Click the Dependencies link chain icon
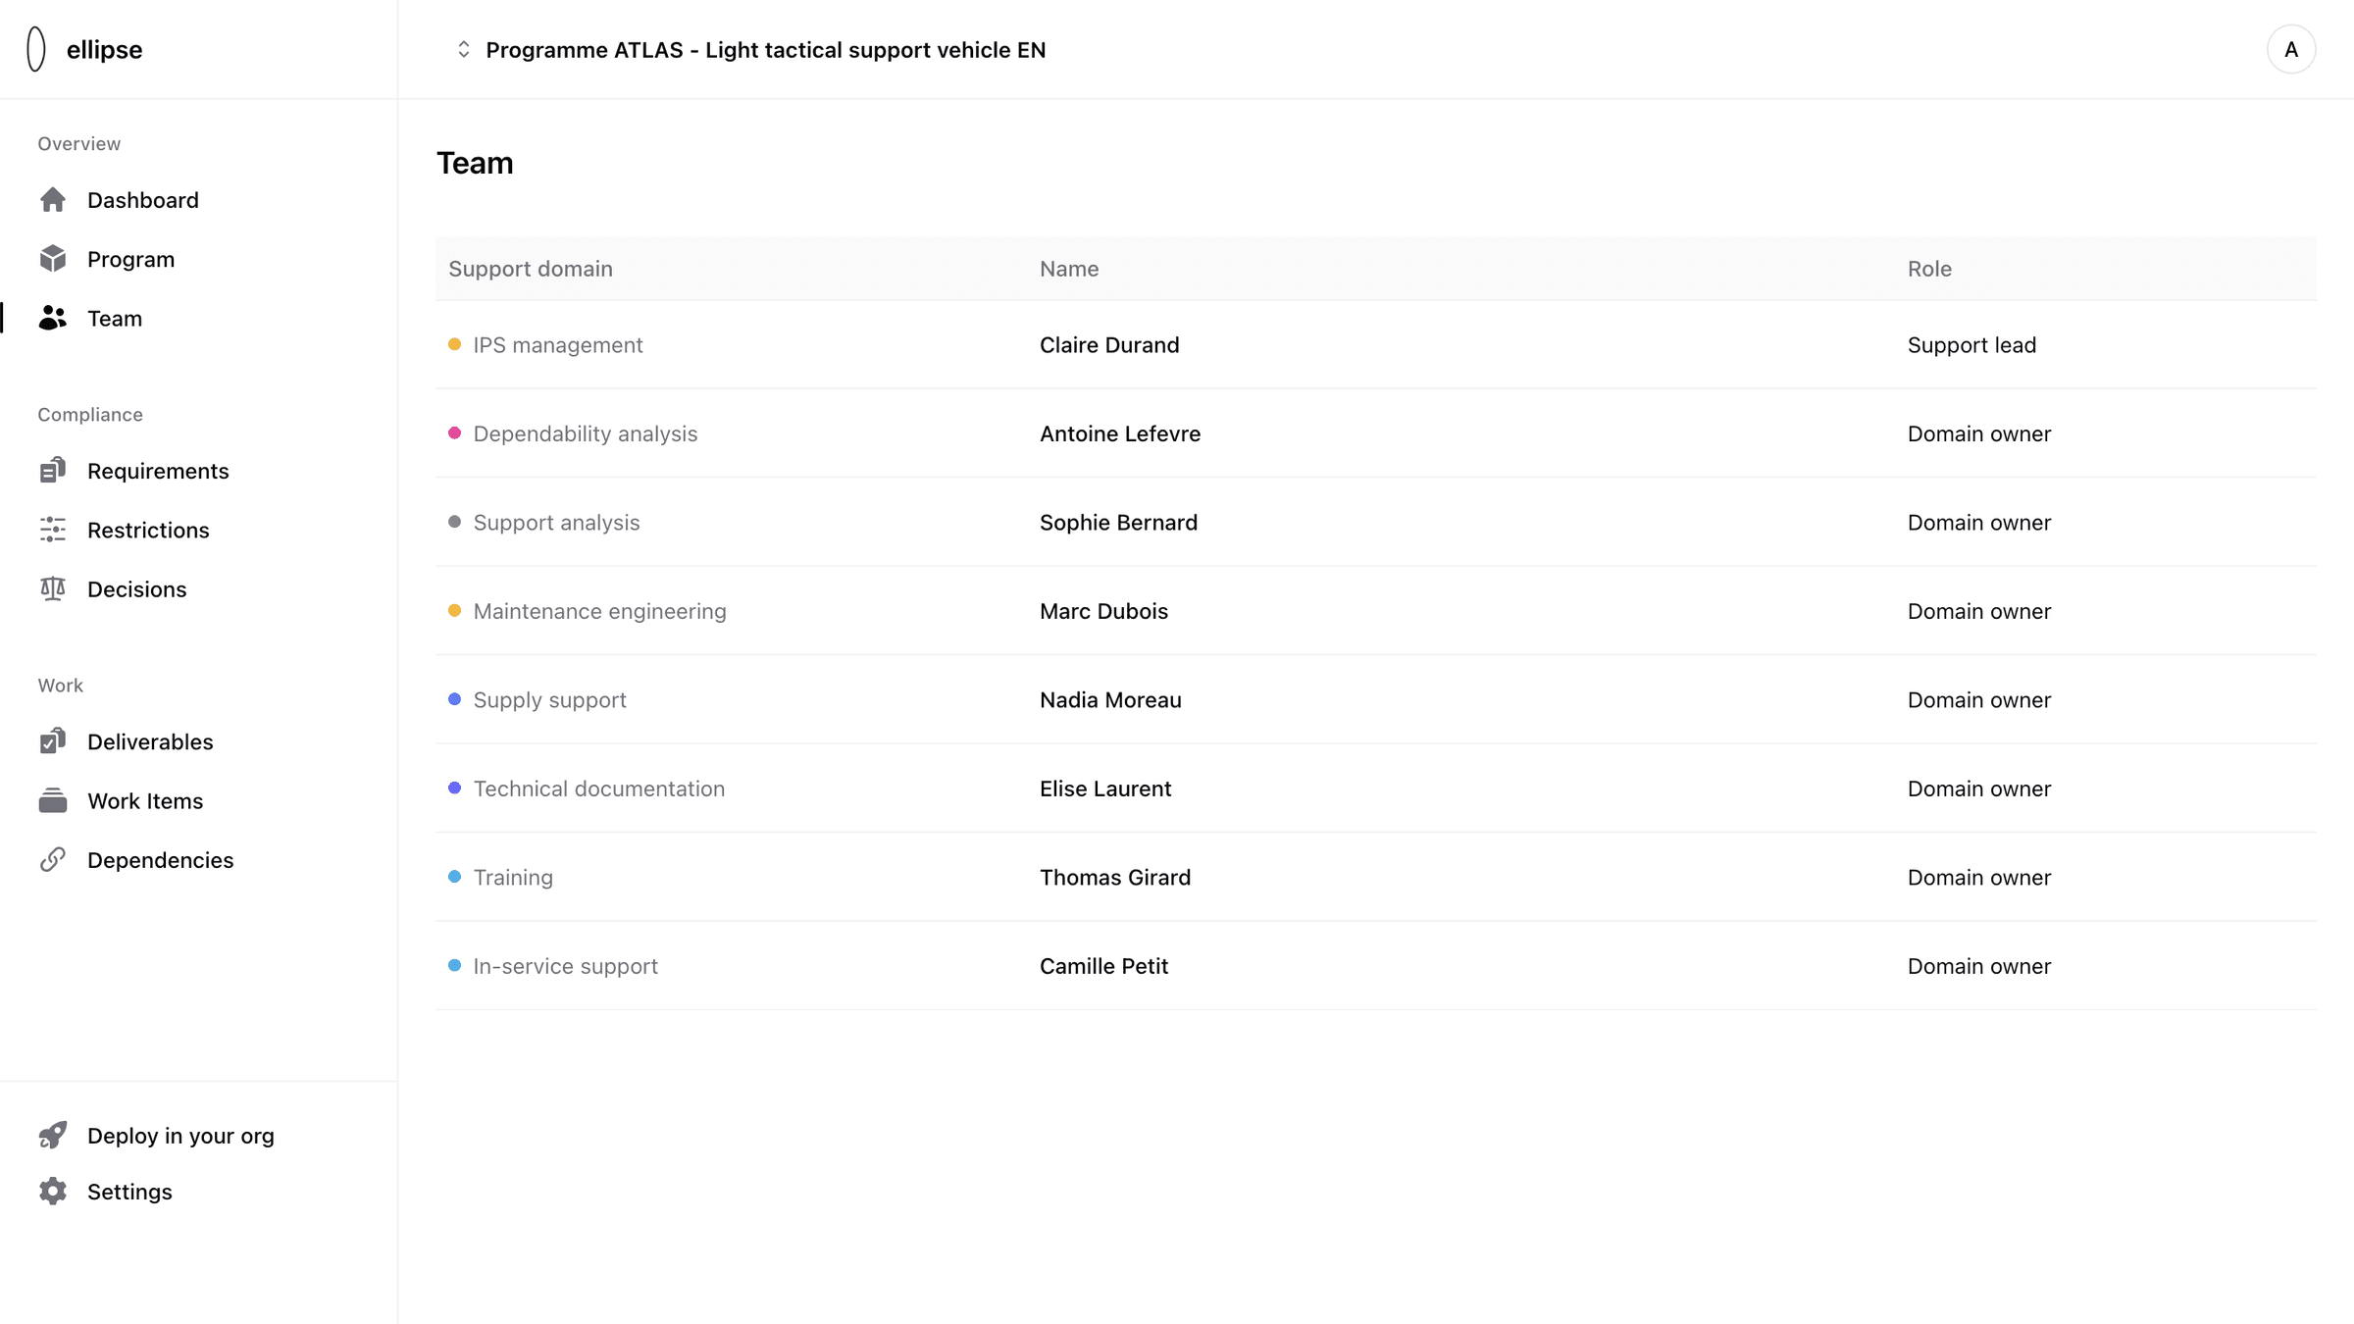This screenshot has width=2354, height=1324. point(53,859)
